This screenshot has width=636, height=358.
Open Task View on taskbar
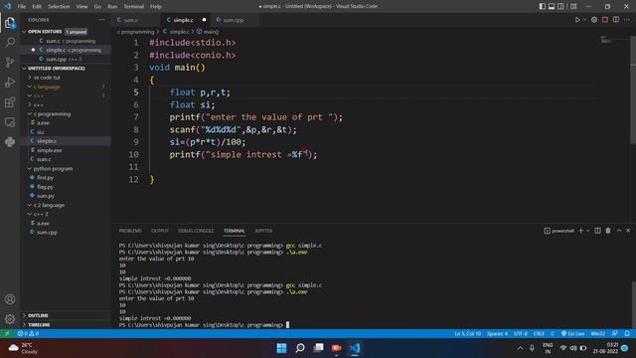click(x=318, y=348)
